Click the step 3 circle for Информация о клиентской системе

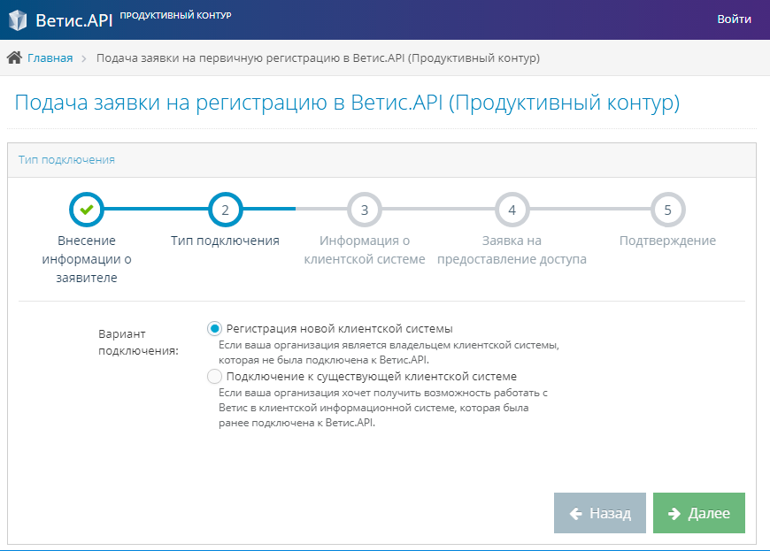coord(364,210)
